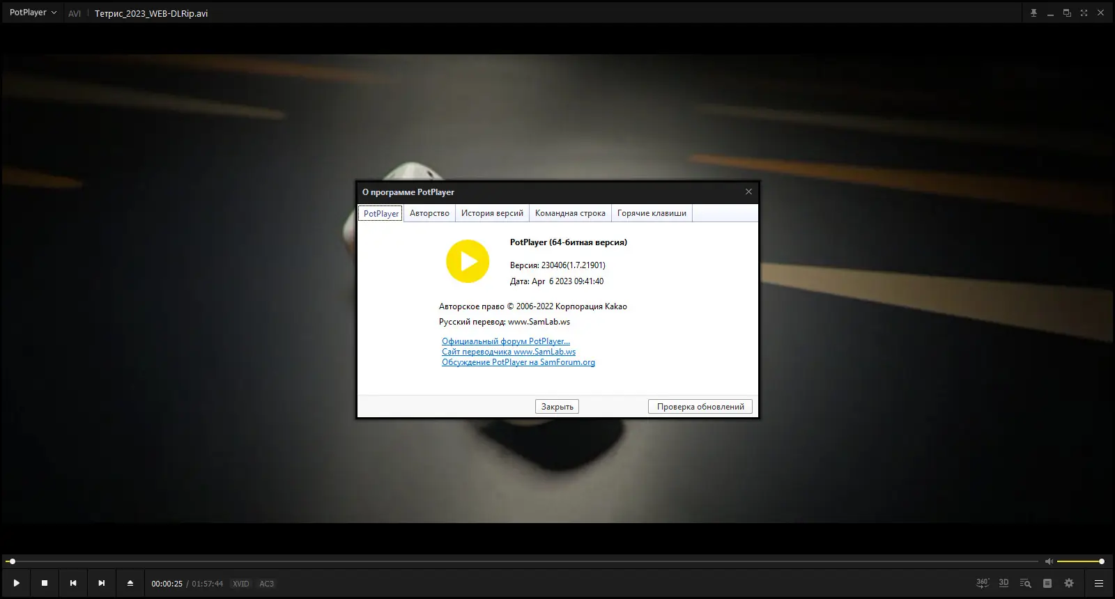1115x599 pixels.
Task: Click the elapsed time 00:00:25
Action: pos(167,584)
